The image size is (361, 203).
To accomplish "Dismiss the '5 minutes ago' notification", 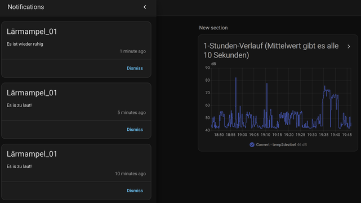I will pos(135,130).
